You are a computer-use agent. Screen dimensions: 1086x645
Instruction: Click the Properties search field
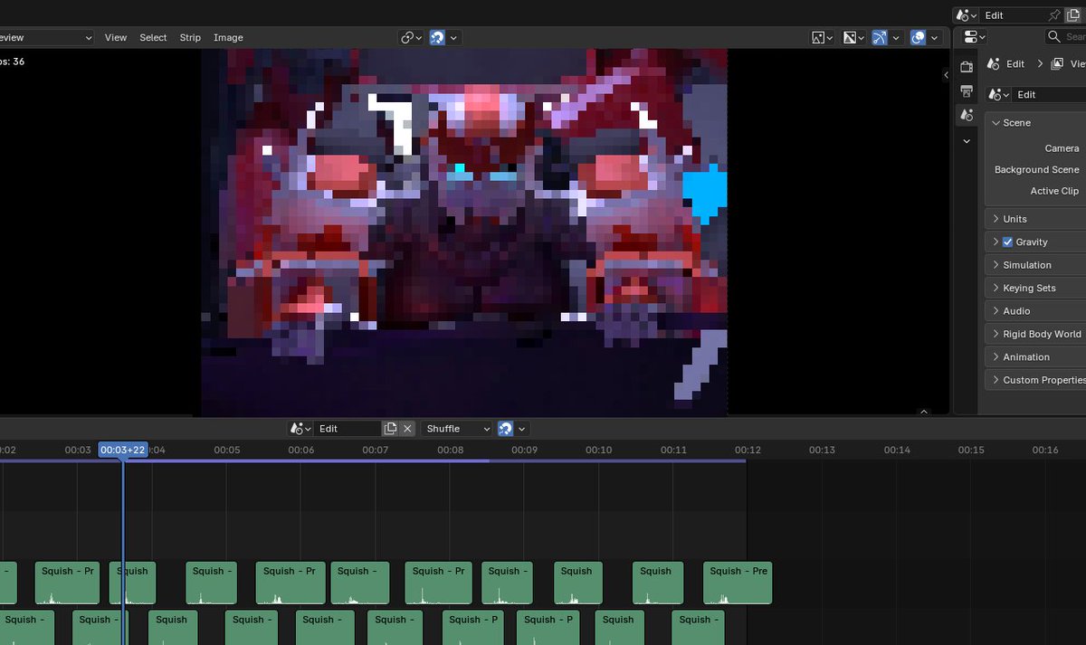click(x=1065, y=37)
